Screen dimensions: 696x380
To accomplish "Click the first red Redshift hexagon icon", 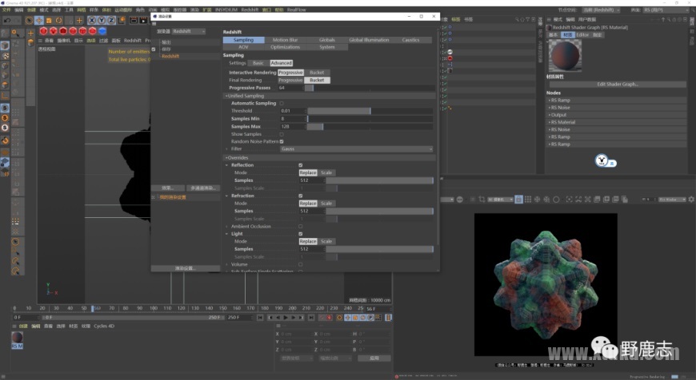I will point(43,31).
